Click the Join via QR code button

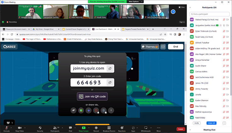point(92,97)
